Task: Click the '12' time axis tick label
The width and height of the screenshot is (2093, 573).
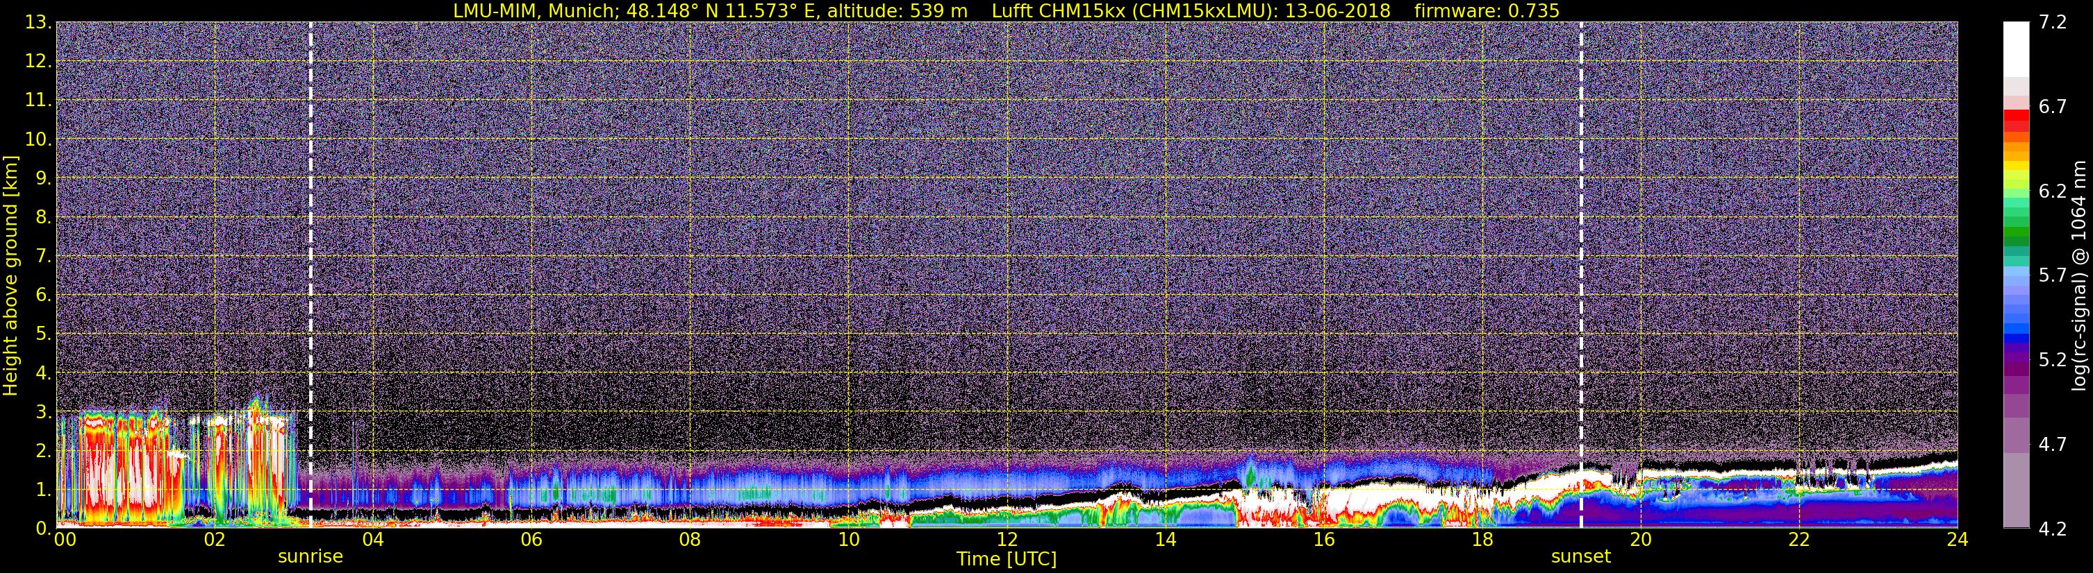Action: [x=1007, y=540]
